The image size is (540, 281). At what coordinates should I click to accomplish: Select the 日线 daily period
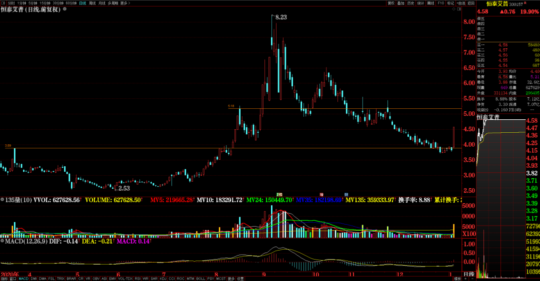82,3
